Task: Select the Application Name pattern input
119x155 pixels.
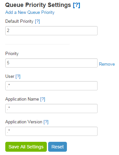Action: point(51,108)
